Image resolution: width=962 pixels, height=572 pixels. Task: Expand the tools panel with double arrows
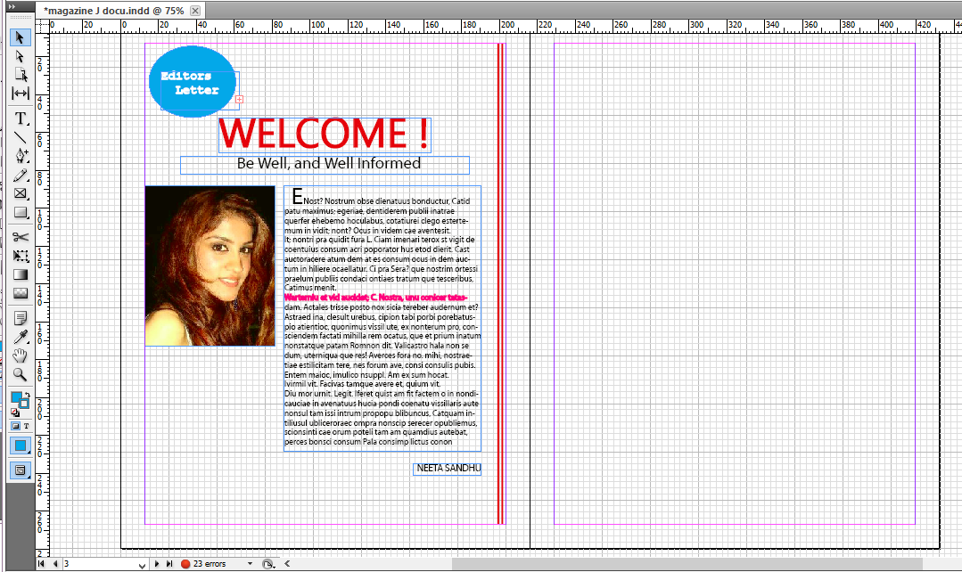(12, 7)
